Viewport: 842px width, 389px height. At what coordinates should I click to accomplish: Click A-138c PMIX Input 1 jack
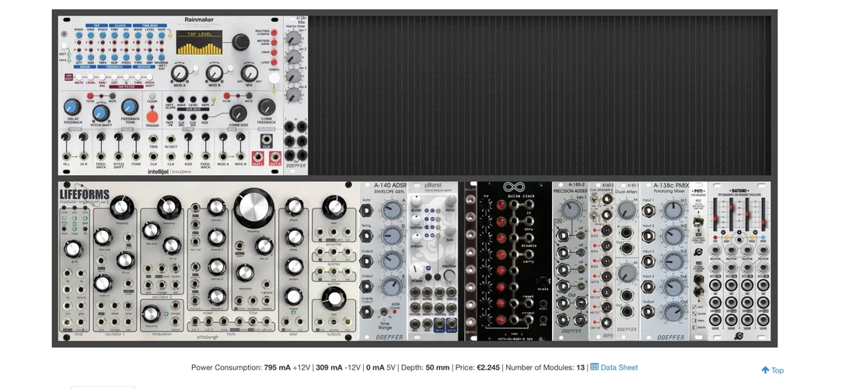click(650, 210)
